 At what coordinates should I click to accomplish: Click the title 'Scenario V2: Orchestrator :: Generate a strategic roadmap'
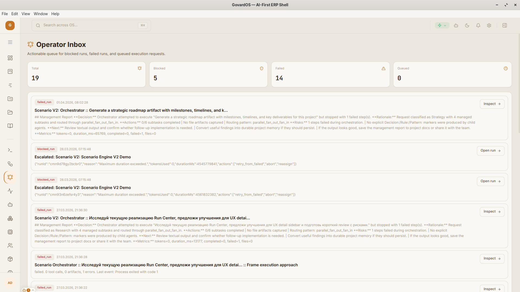click(x=131, y=110)
